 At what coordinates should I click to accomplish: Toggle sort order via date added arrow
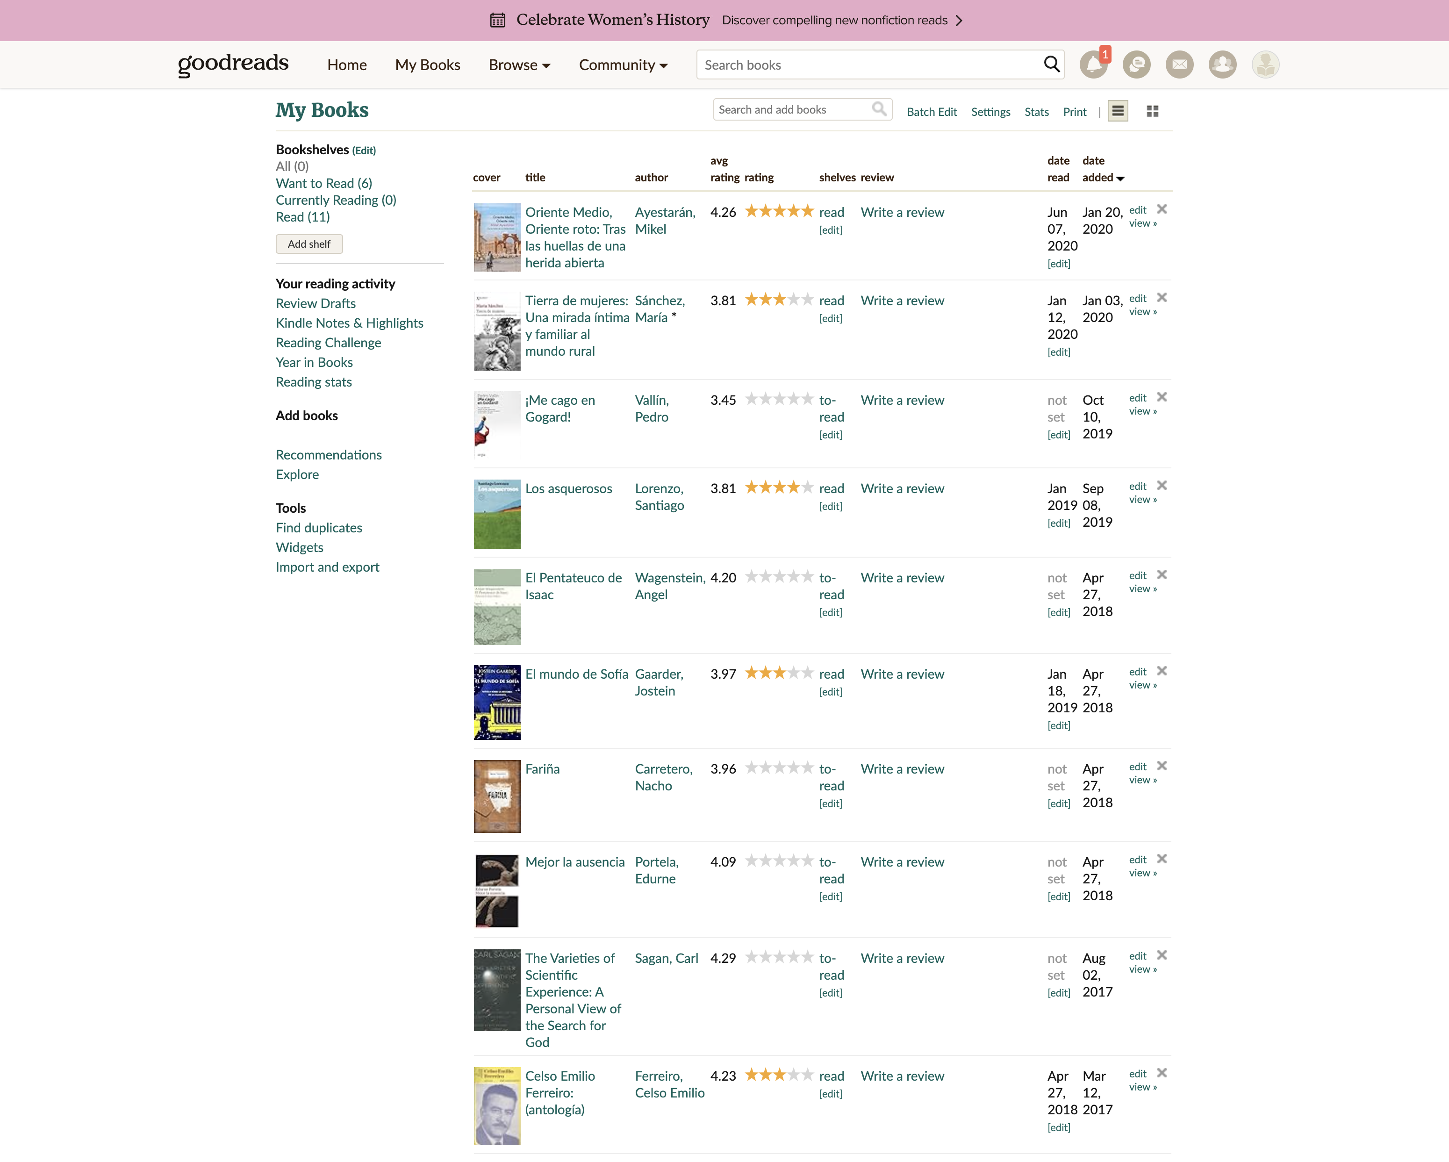tap(1119, 178)
